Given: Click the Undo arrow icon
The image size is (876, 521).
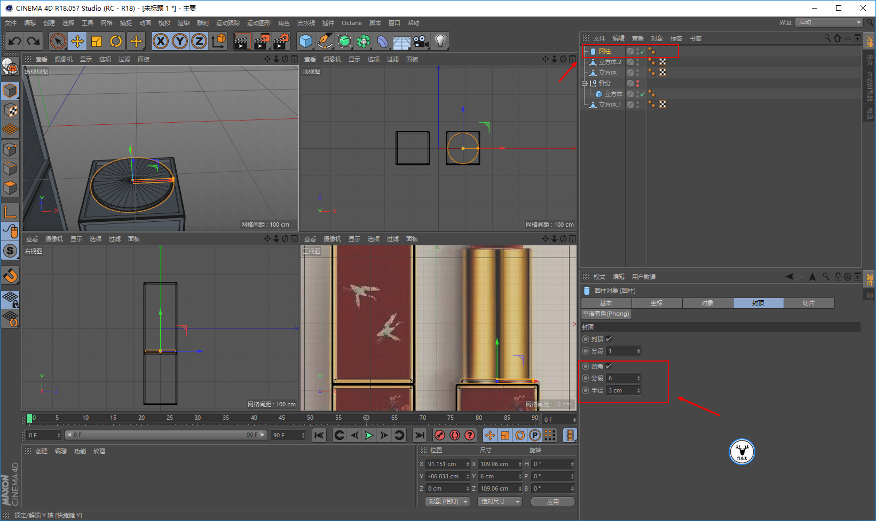Looking at the screenshot, I should click(15, 41).
